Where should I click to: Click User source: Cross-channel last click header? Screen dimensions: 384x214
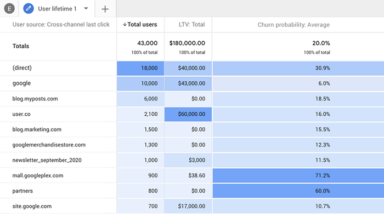click(61, 25)
